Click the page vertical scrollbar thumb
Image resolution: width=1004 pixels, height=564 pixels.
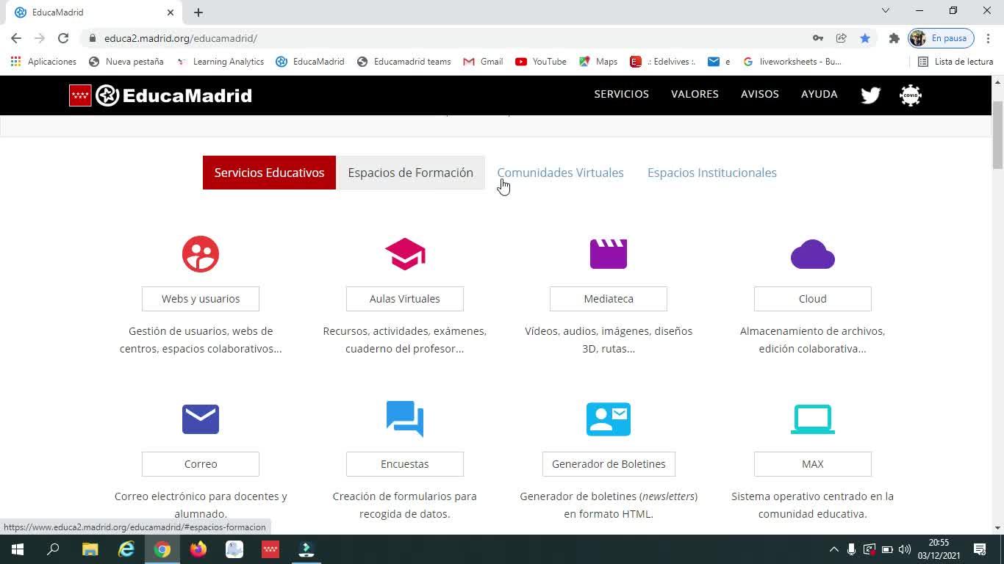[x=997, y=136]
